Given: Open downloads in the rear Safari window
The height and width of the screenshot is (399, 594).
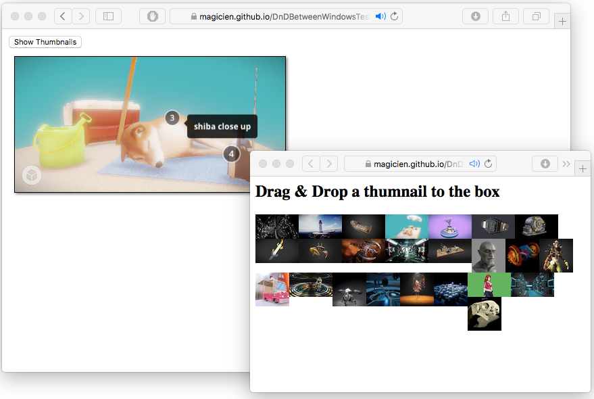Looking at the screenshot, I should tap(476, 16).
